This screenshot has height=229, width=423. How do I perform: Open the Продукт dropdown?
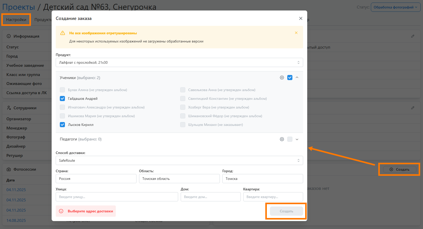point(179,62)
